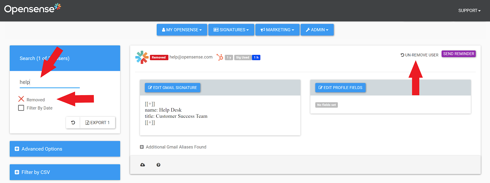
Task: Click the '1 y' gray badge
Action: pyautogui.click(x=229, y=57)
